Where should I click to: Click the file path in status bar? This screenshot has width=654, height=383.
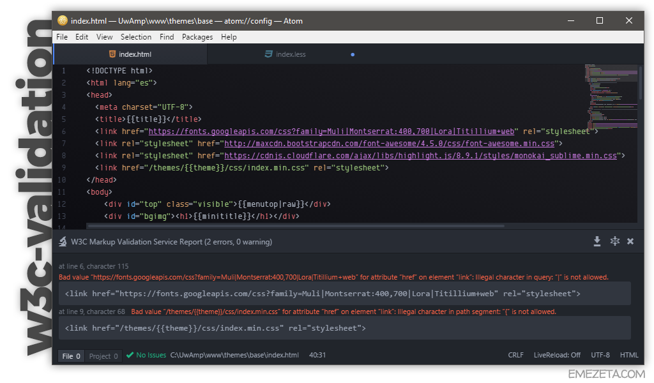(x=234, y=355)
